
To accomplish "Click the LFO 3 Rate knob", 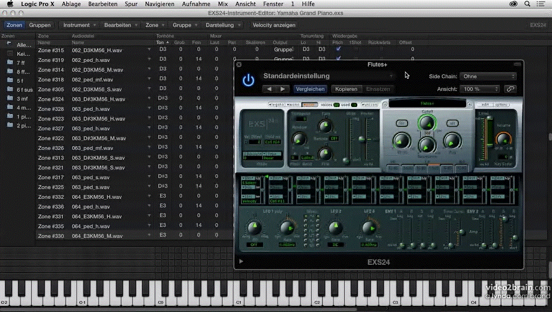I will click(x=369, y=227).
